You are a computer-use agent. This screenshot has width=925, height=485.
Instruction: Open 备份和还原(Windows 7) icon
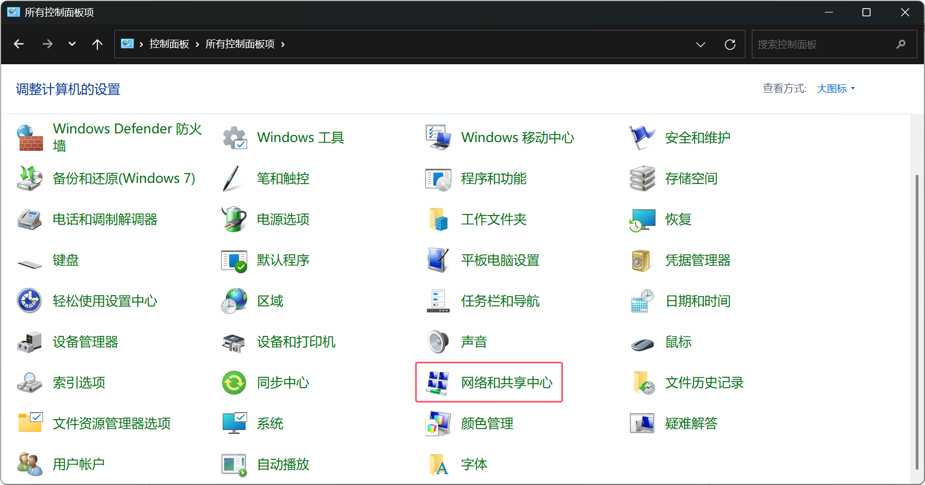pyautogui.click(x=30, y=179)
